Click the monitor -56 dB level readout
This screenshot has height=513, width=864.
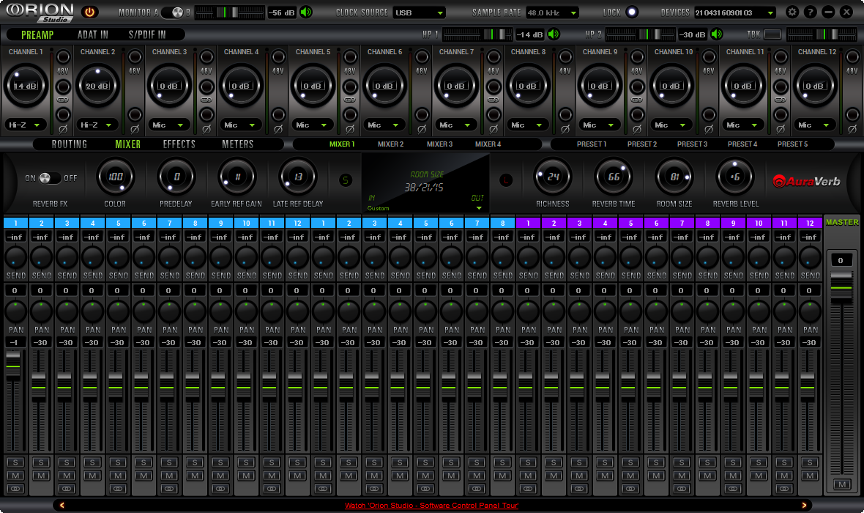pos(282,12)
